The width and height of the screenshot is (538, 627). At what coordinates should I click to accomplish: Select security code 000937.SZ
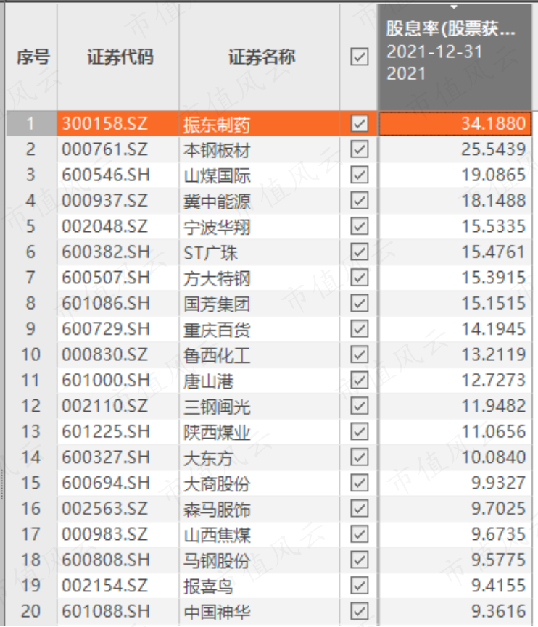tap(105, 200)
